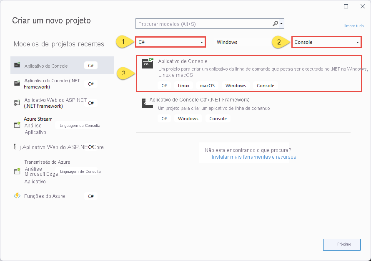371x261 pixels.
Task: Click the ASP.NET Web App (.NET Framework) icon
Action: click(17, 102)
